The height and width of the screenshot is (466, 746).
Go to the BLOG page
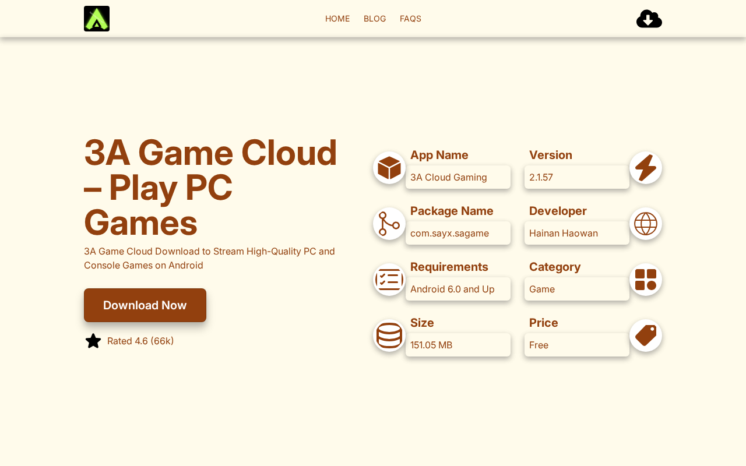[375, 19]
